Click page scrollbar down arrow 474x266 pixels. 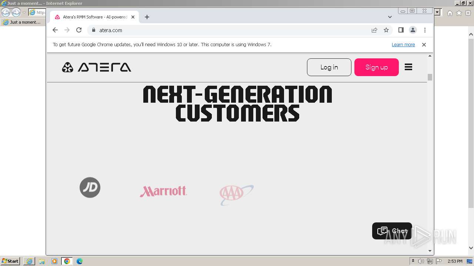click(430, 251)
